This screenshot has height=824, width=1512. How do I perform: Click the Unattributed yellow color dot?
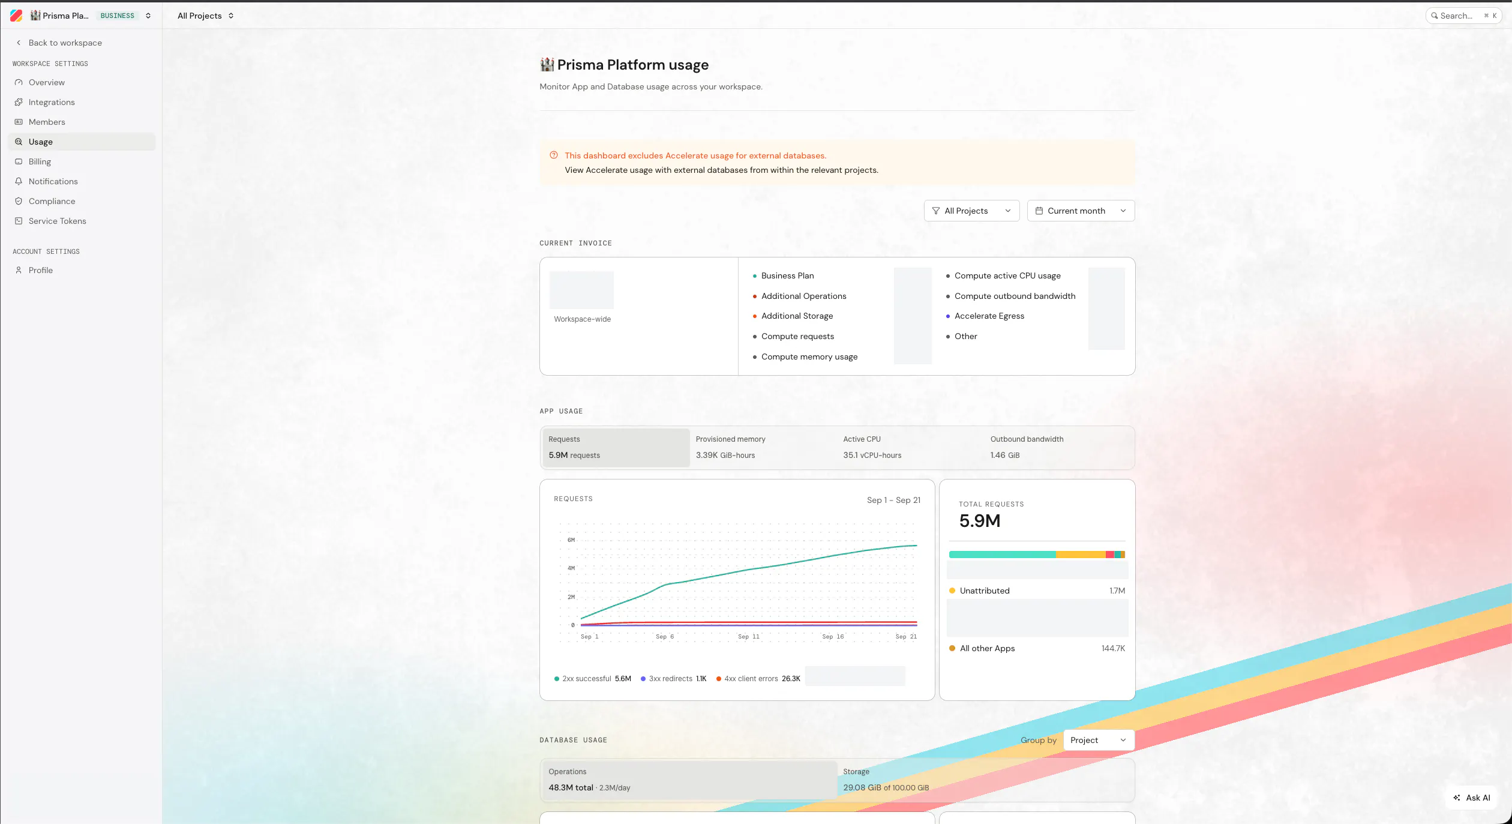[952, 591]
